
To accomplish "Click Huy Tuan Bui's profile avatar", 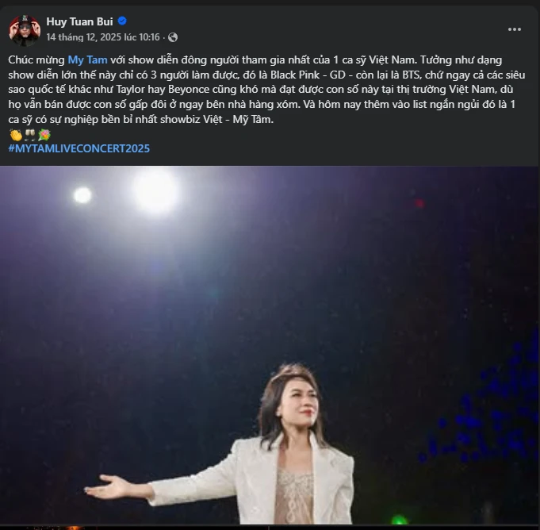I will pos(25,30).
